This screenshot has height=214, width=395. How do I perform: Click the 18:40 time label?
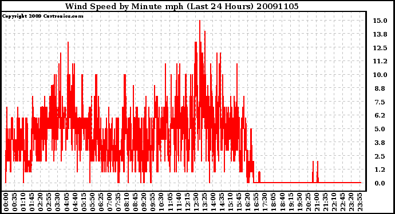coord(282,202)
